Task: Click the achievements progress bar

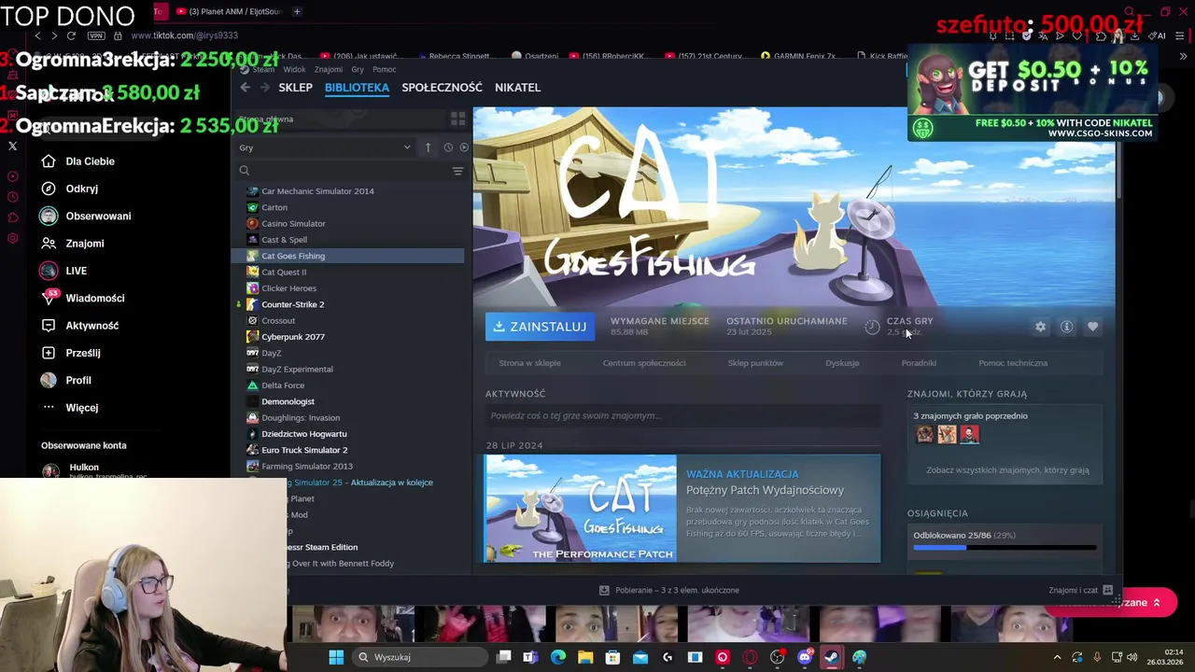Action: coord(1005,548)
